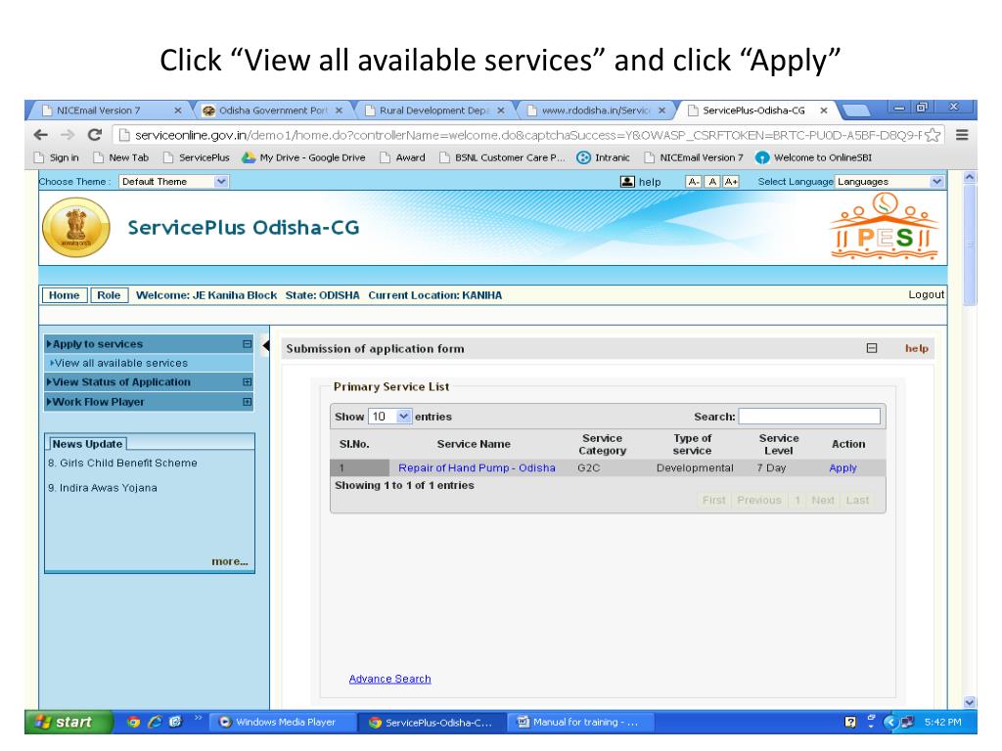The image size is (1002, 751).
Task: Open the Choose Theme dropdown
Action: pyautogui.click(x=173, y=182)
